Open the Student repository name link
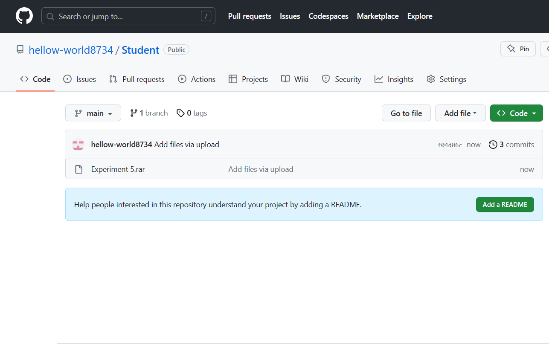549x351 pixels. point(140,50)
